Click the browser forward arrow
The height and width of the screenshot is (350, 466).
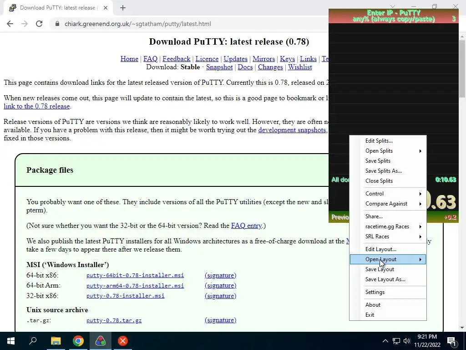point(25,24)
